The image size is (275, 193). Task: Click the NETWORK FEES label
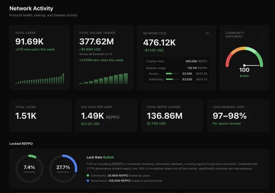point(154,33)
